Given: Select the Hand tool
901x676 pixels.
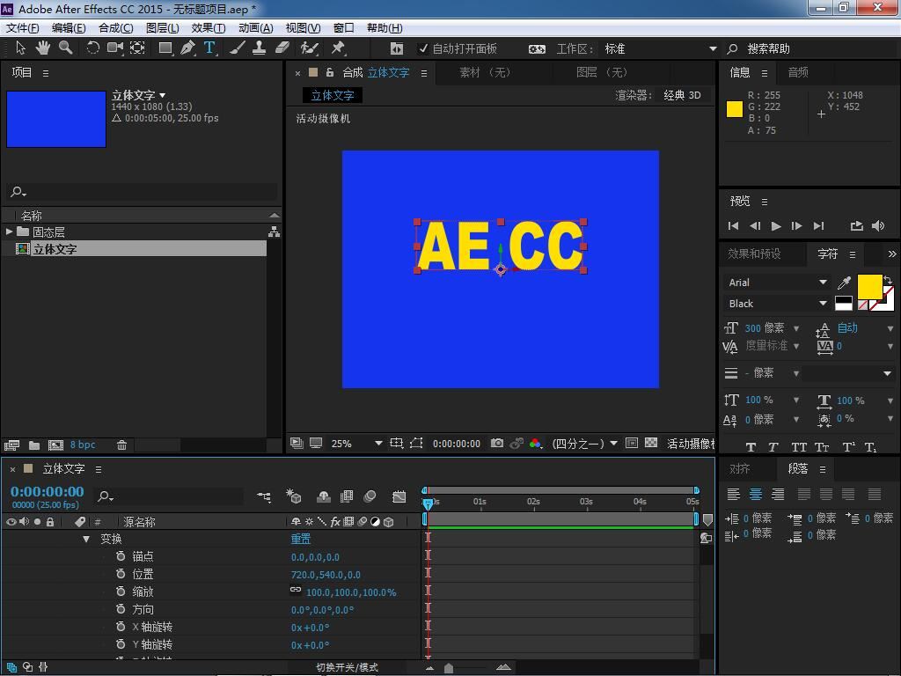Looking at the screenshot, I should 42,48.
